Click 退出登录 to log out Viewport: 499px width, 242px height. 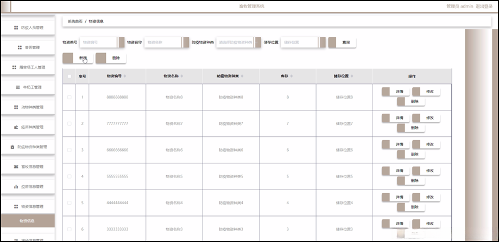484,6
